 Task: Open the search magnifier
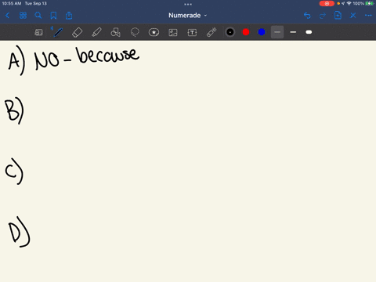click(x=38, y=16)
